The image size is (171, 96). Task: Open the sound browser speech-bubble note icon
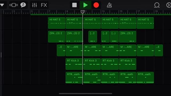pyautogui.click(x=23, y=5)
